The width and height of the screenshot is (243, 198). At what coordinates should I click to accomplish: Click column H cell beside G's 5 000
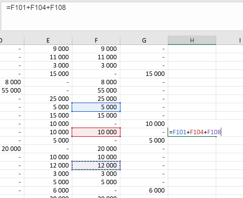[x=192, y=141]
